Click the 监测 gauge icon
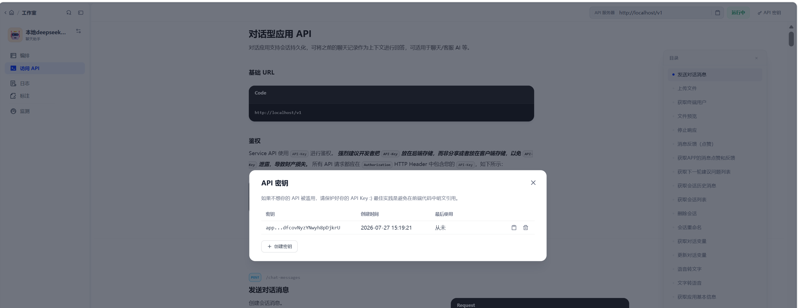Viewport: 798px width, 308px height. pos(13,111)
